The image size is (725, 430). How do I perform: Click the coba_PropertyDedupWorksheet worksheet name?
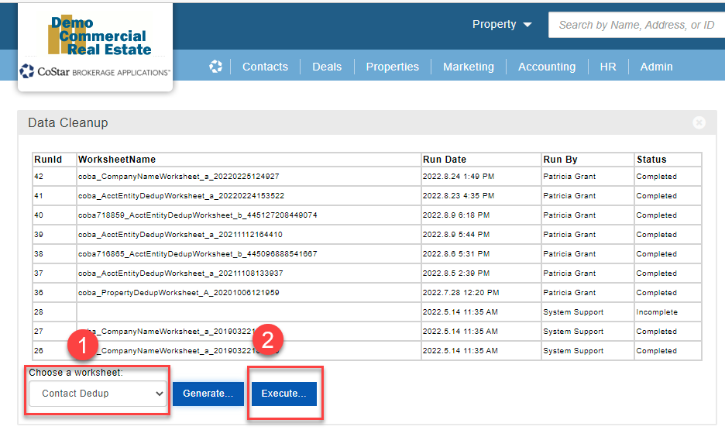click(x=178, y=293)
